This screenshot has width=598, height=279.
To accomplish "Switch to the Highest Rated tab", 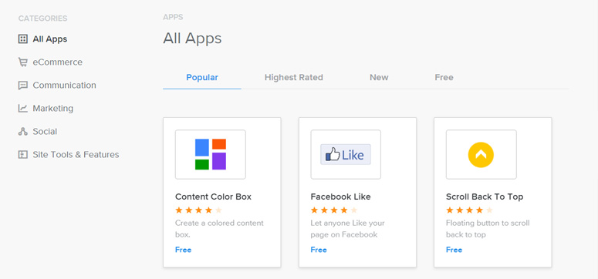I will pos(294,77).
